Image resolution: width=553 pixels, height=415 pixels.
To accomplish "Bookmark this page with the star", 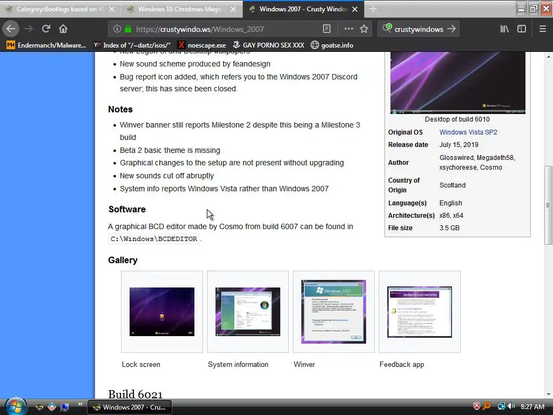I will 364,29.
